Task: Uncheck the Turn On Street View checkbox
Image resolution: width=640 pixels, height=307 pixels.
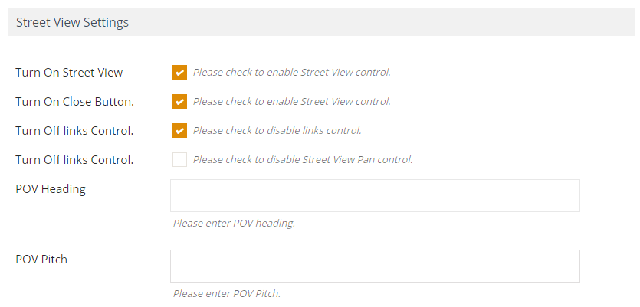Action: tap(180, 73)
